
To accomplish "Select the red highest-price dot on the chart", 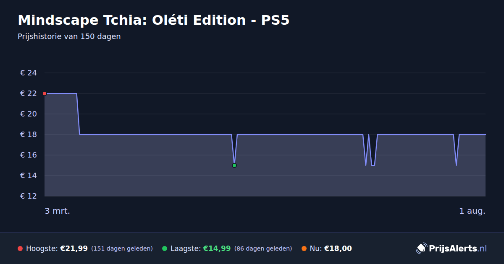I will tap(45, 93).
